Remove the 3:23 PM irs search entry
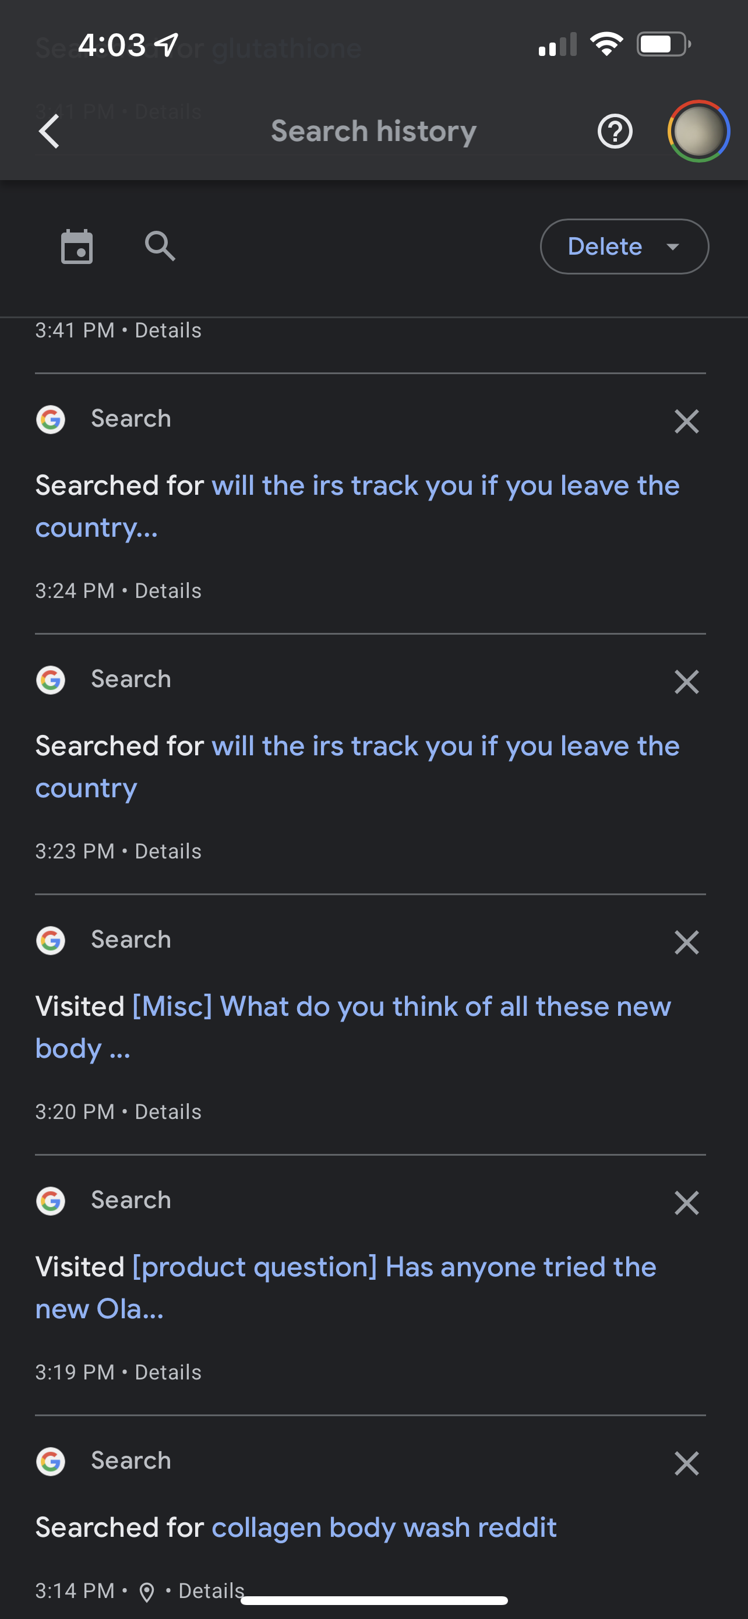This screenshot has height=1619, width=748. click(x=686, y=682)
